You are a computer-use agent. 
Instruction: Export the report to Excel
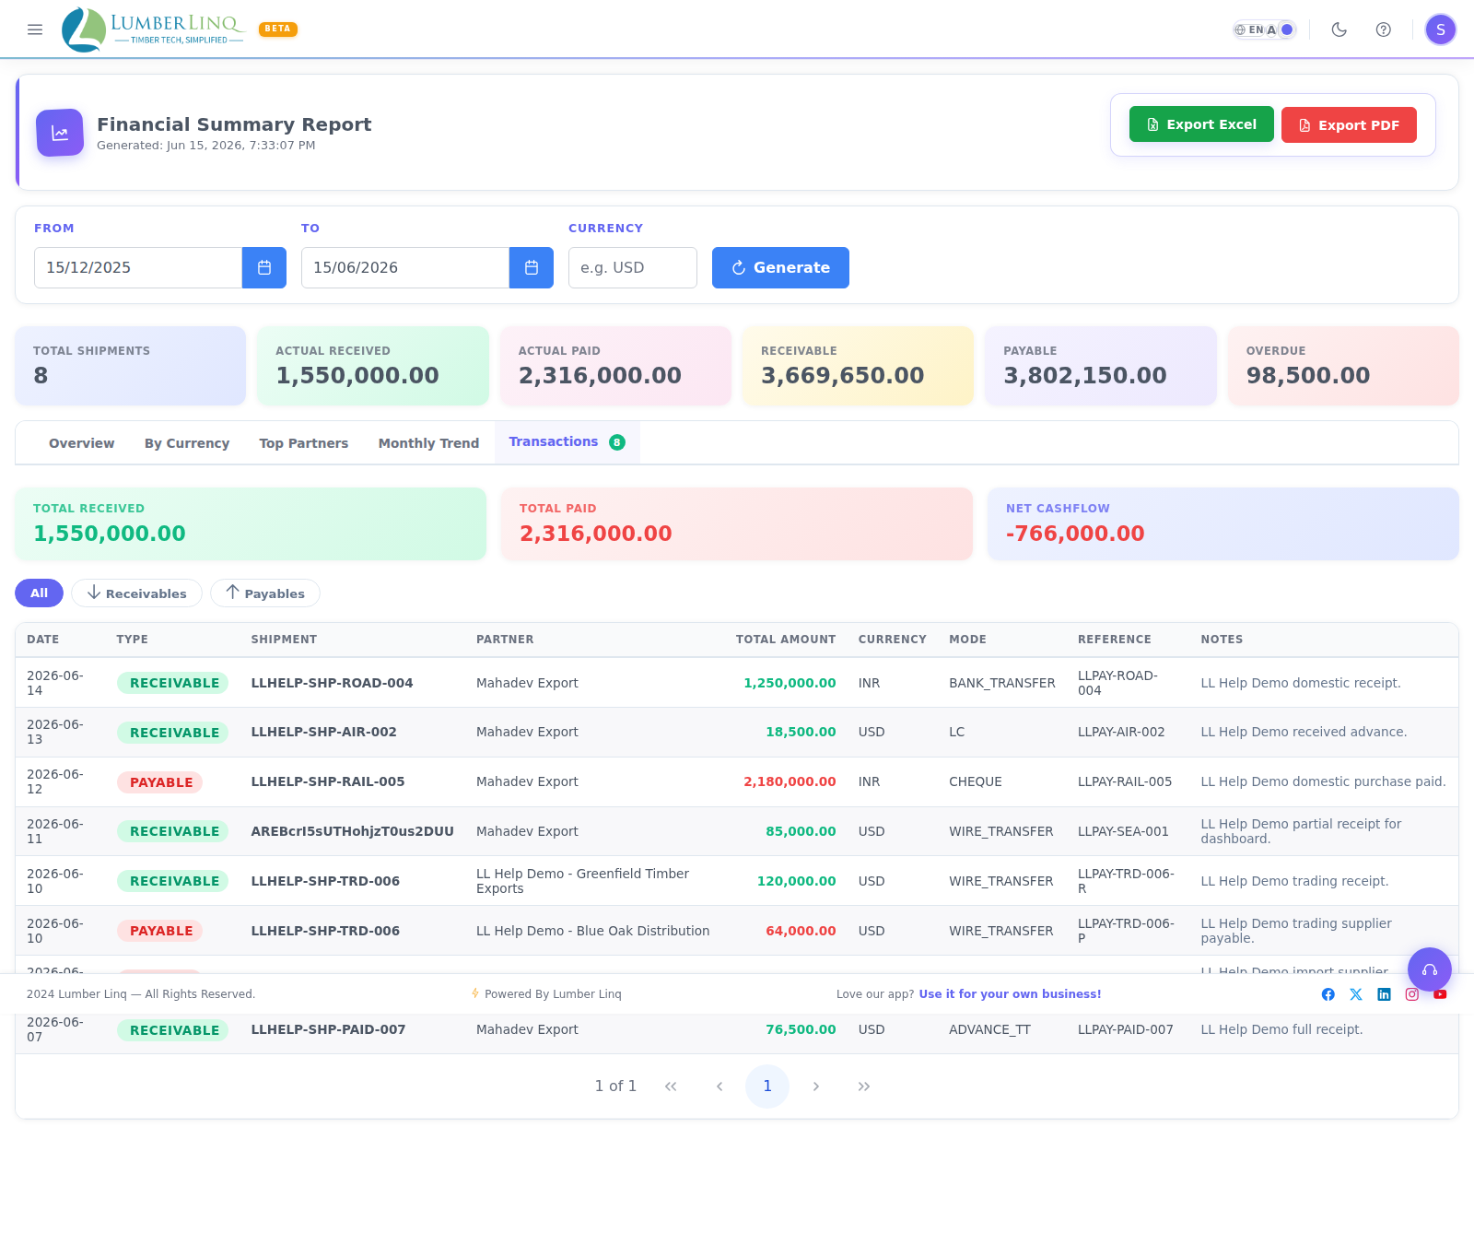(1201, 124)
